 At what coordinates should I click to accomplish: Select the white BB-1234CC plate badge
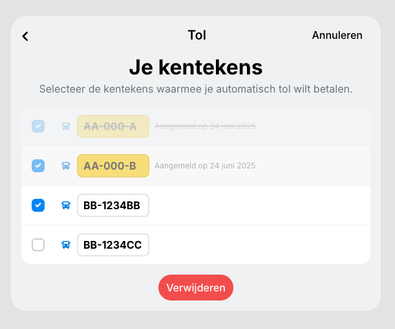(x=113, y=245)
